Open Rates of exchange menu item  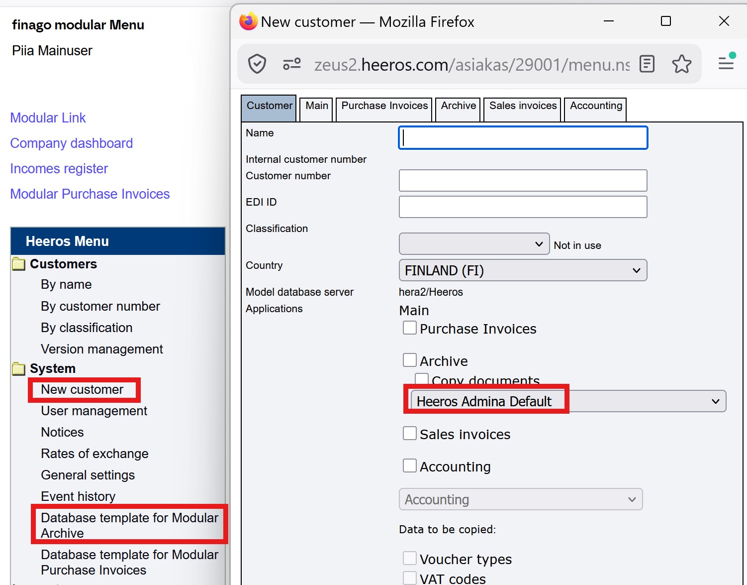point(94,454)
